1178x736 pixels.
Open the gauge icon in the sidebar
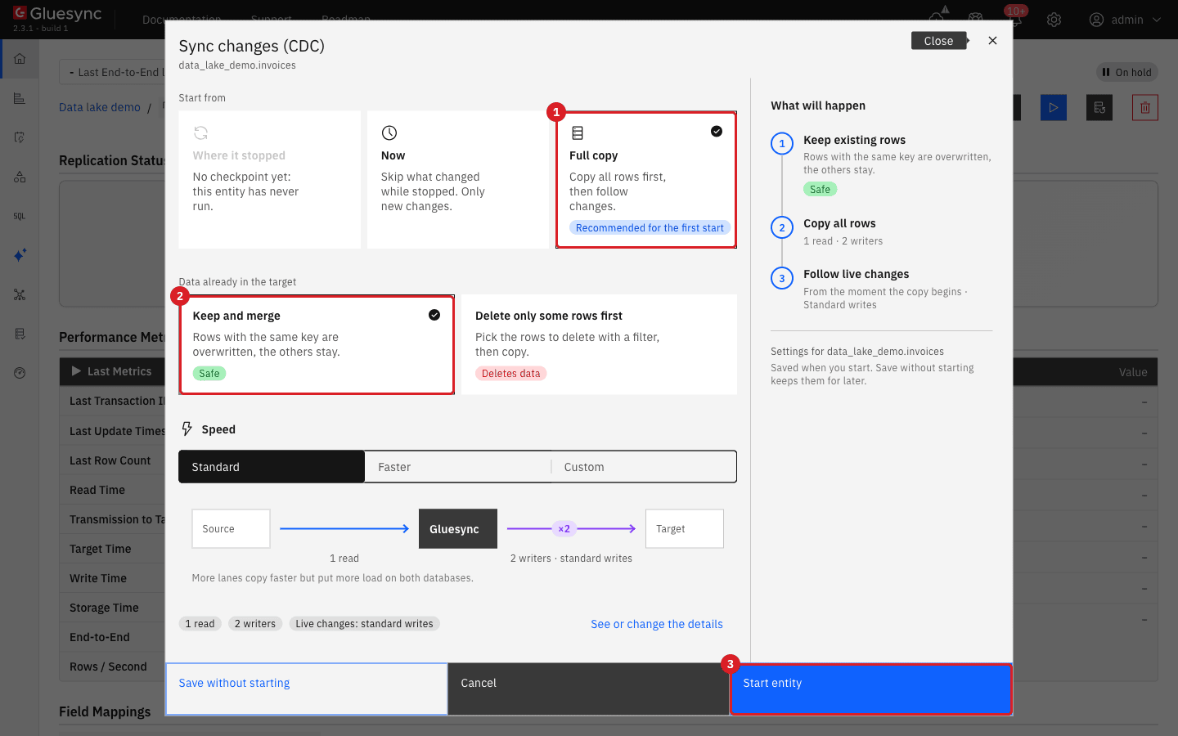[20, 373]
